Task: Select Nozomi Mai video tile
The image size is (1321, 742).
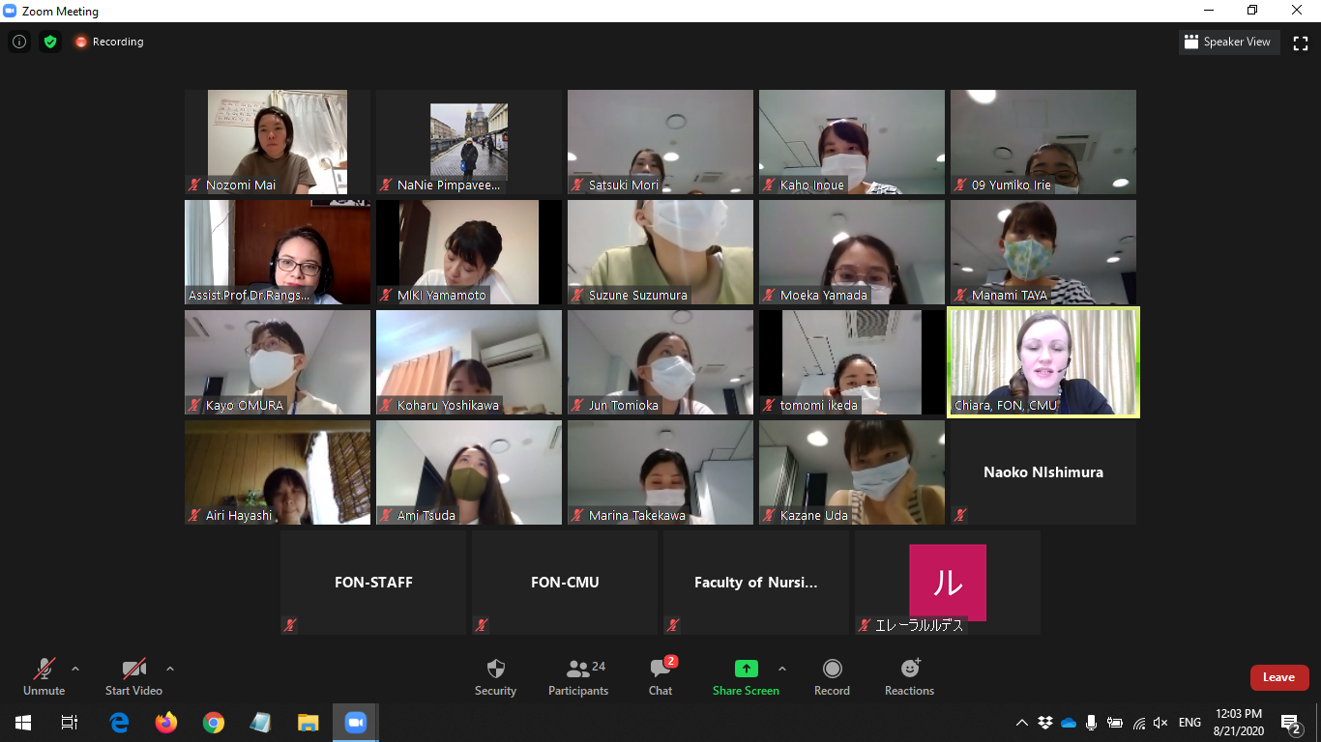Action: click(278, 142)
